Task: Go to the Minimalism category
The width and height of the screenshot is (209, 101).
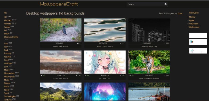Action: [x=9, y=73]
